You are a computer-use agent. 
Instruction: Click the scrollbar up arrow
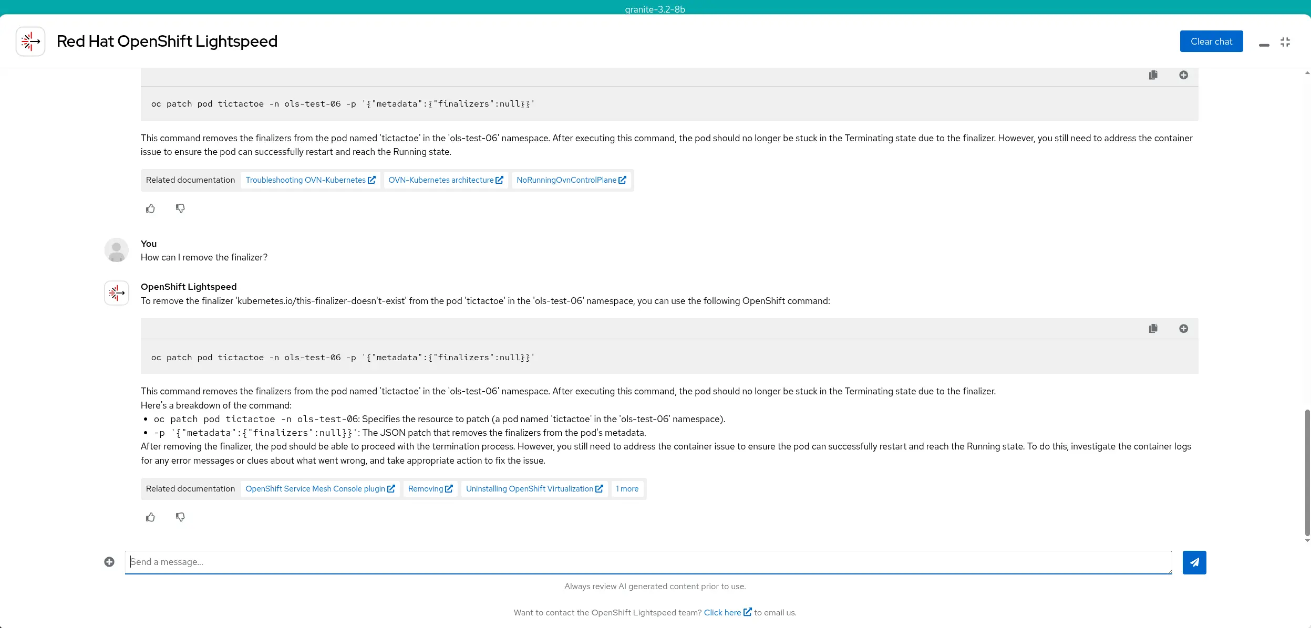click(1307, 73)
